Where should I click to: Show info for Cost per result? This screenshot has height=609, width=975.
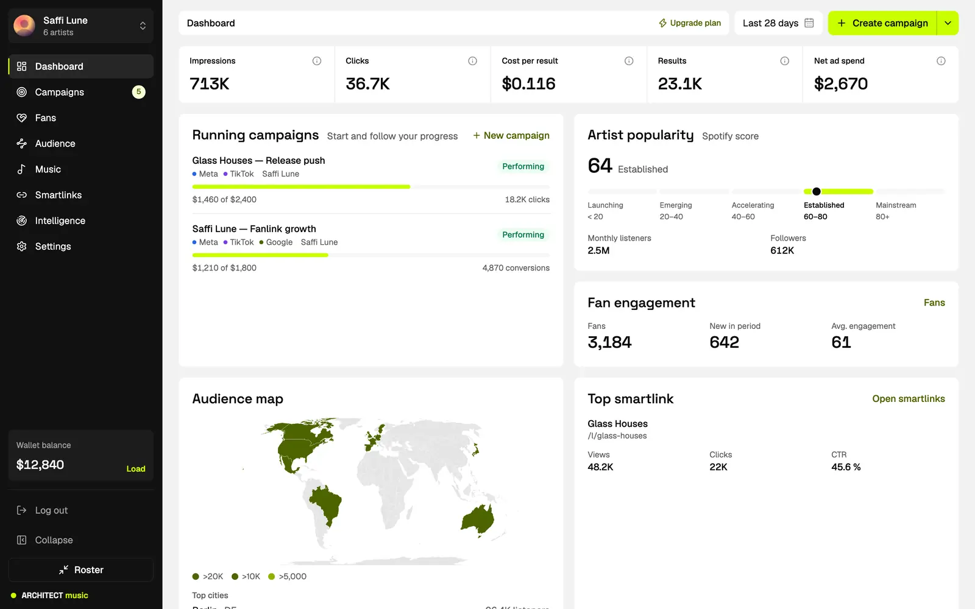[629, 61]
